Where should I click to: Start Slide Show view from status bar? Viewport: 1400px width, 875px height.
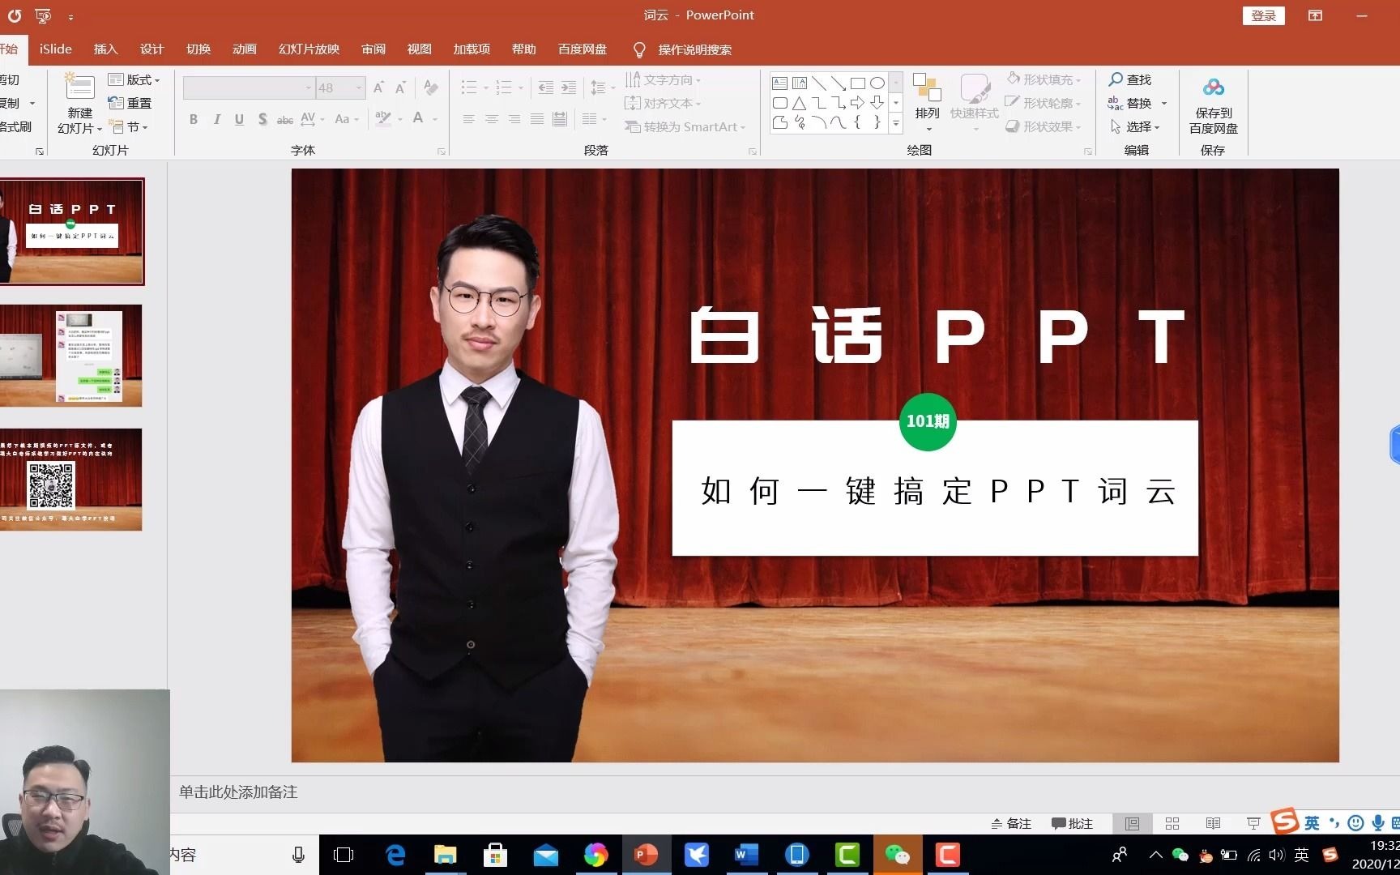pos(1253,824)
